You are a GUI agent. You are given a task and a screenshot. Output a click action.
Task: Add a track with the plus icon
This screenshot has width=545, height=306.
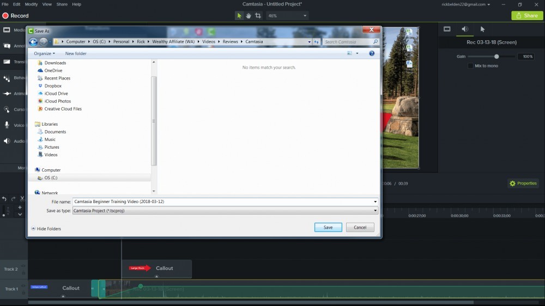[20, 207]
